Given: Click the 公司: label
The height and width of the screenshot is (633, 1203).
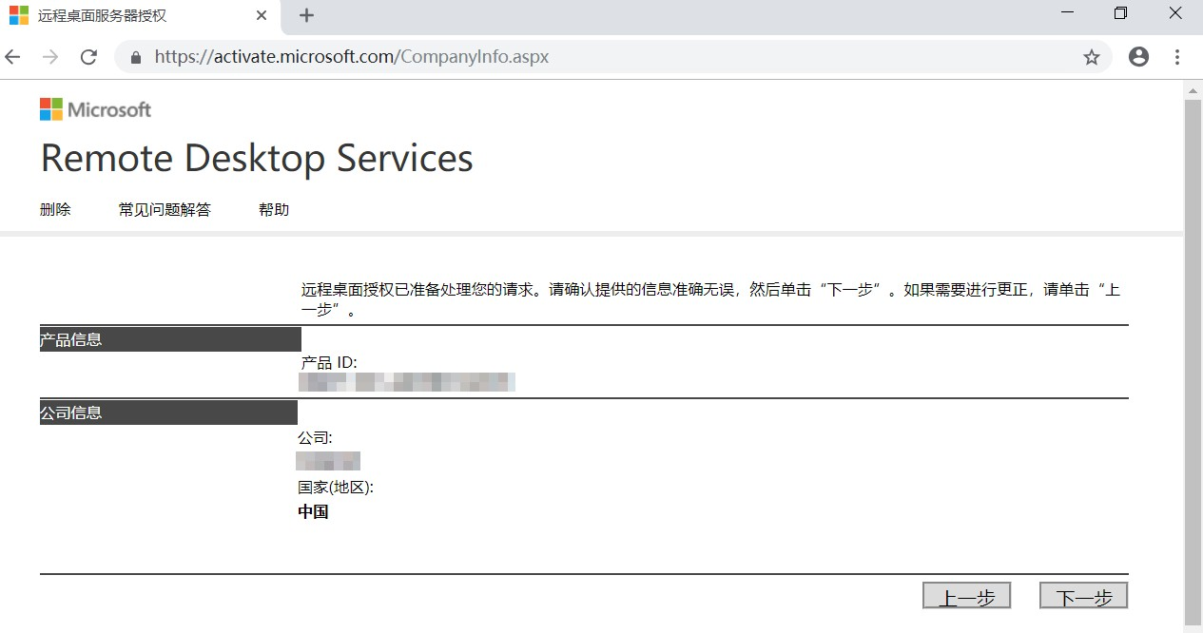Looking at the screenshot, I should (315, 438).
